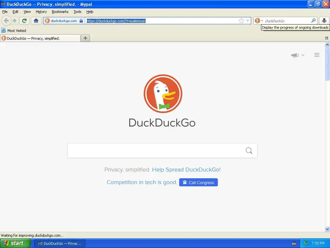Open the Bookmarks menu
This screenshot has height=248, width=330.
coord(60,12)
